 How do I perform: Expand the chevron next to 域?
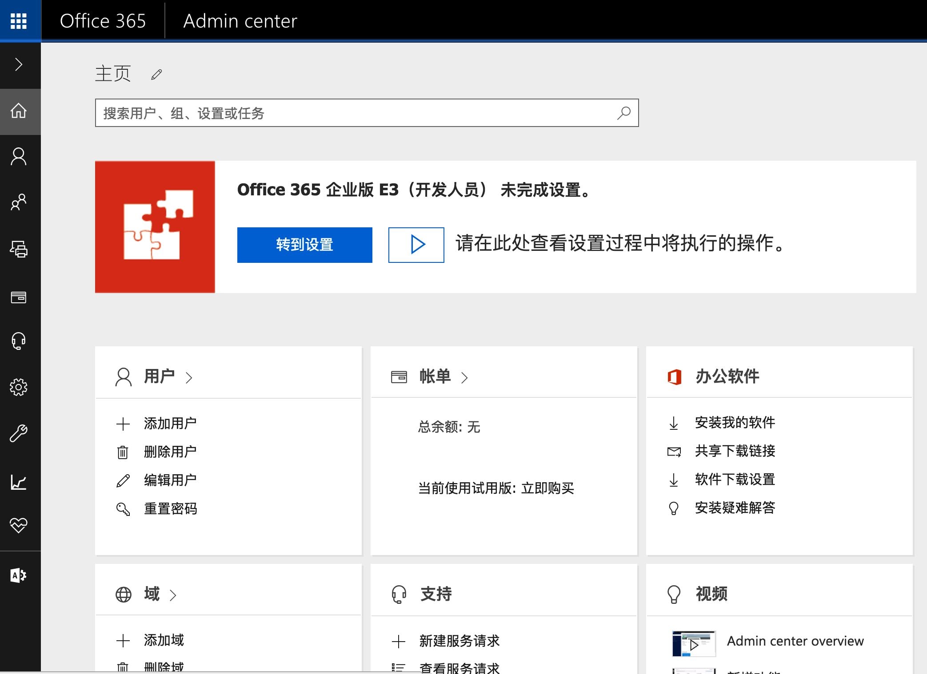pos(173,595)
